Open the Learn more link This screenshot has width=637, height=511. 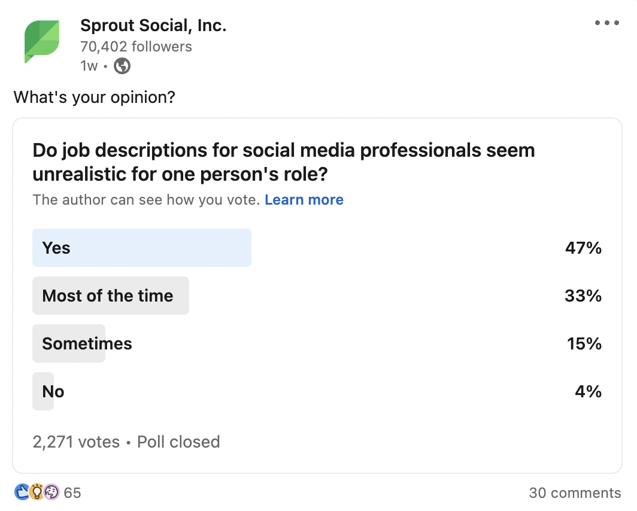(x=304, y=200)
